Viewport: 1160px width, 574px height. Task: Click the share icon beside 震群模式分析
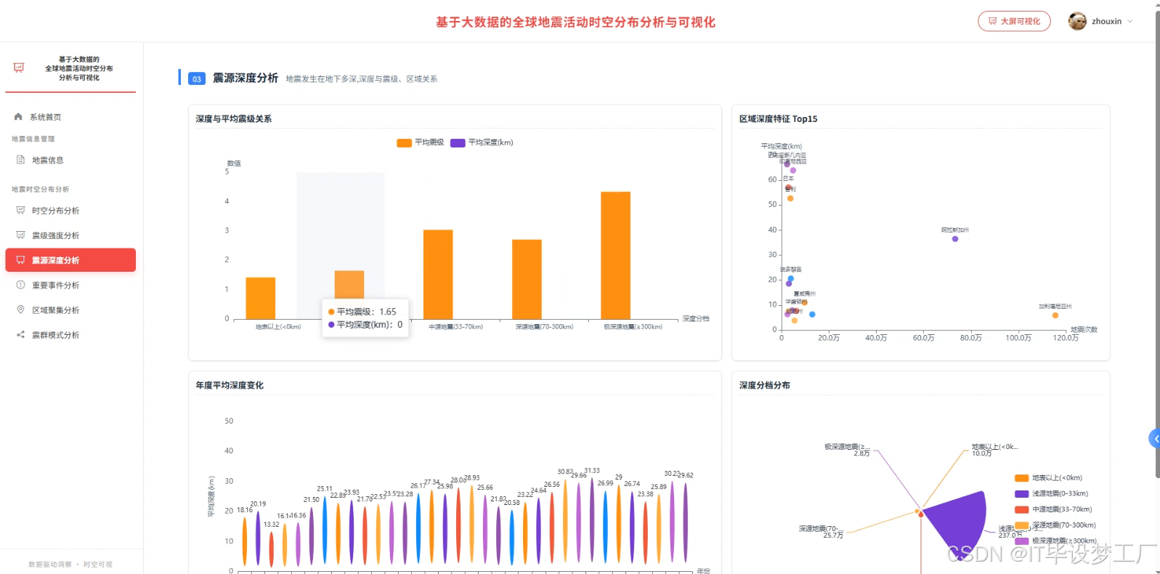pyautogui.click(x=20, y=335)
